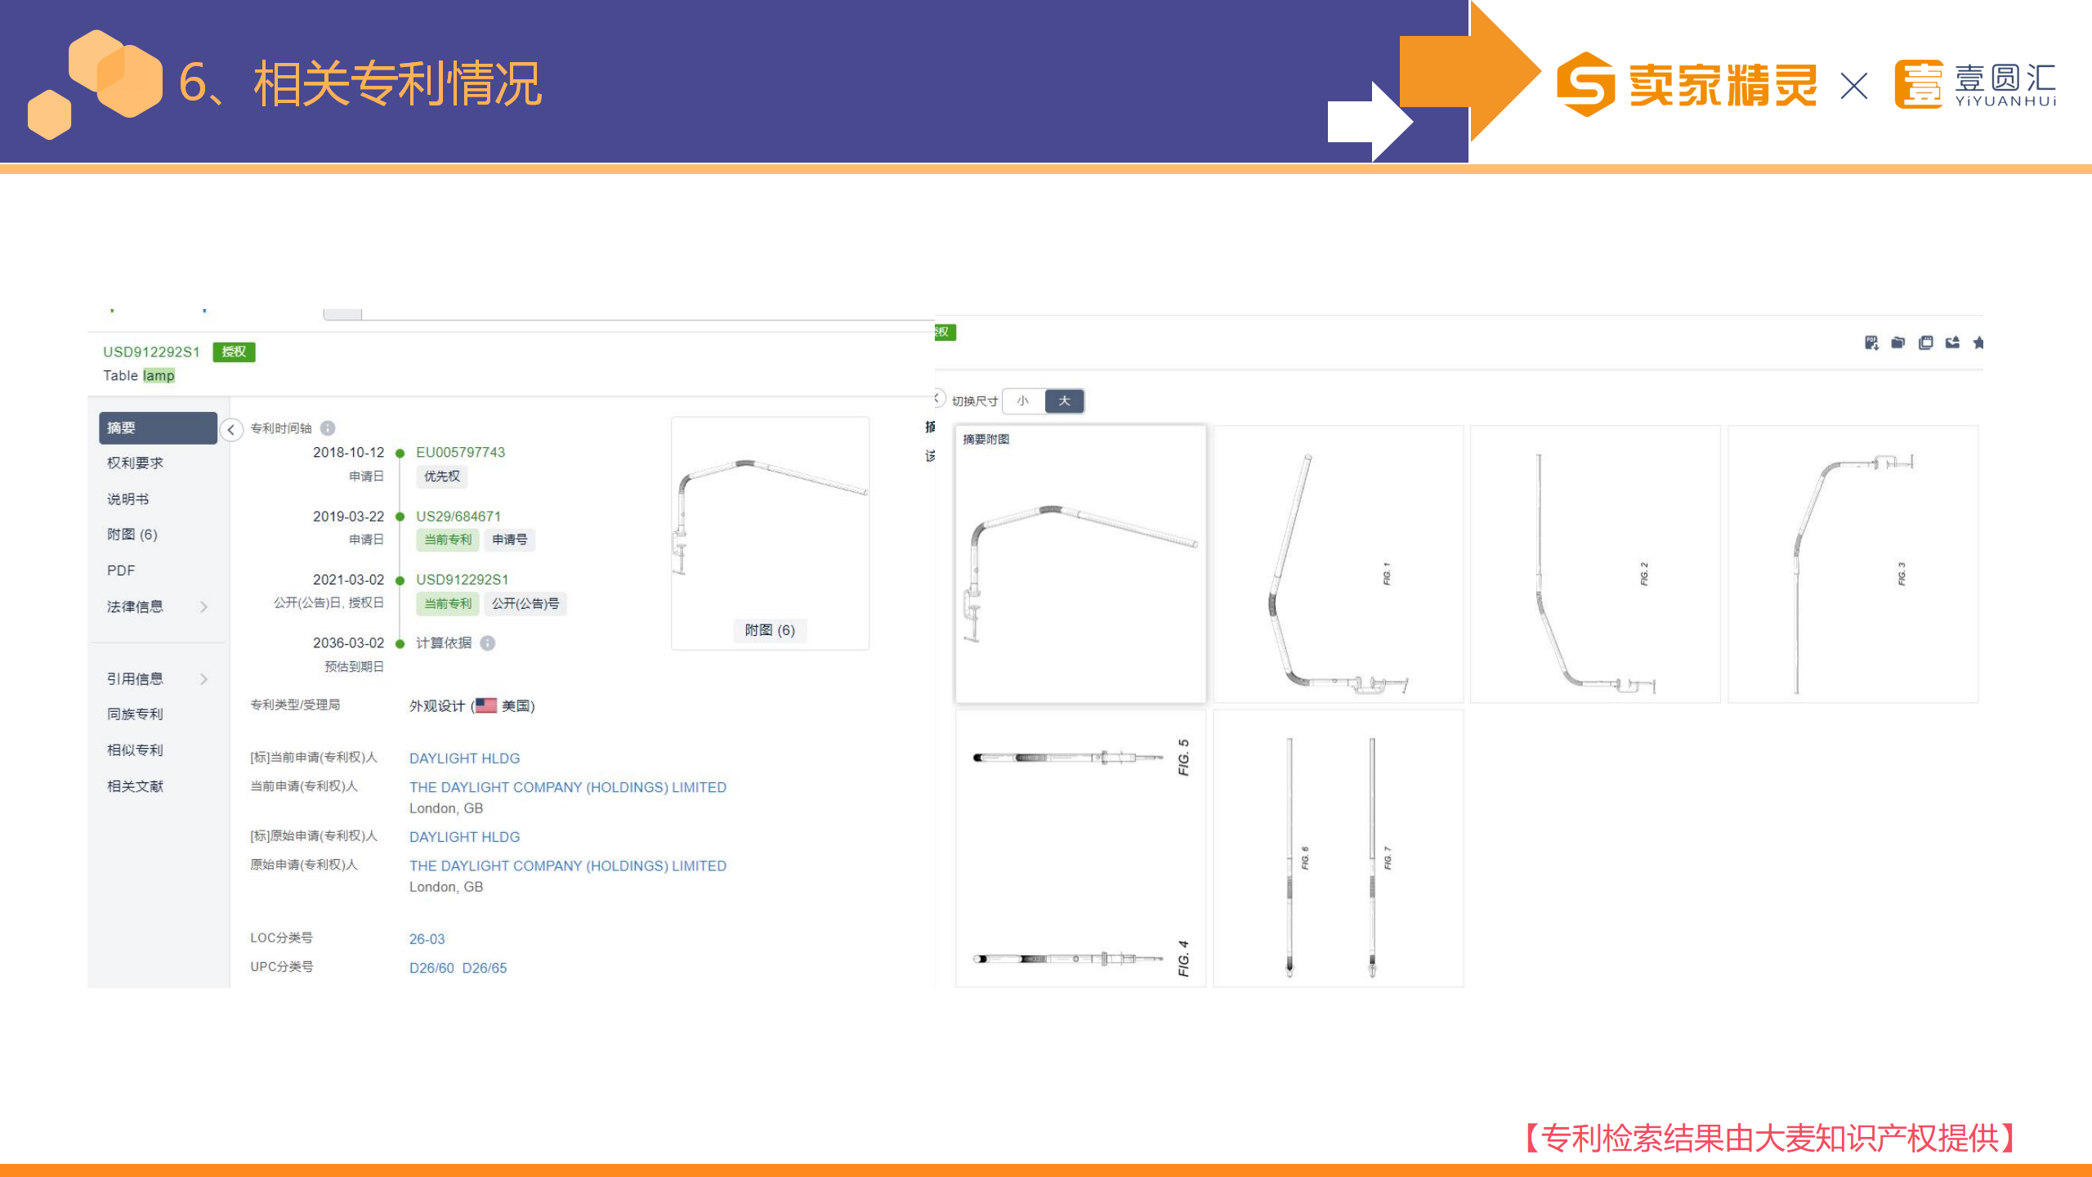Click info icon next to 计算依据

click(488, 643)
